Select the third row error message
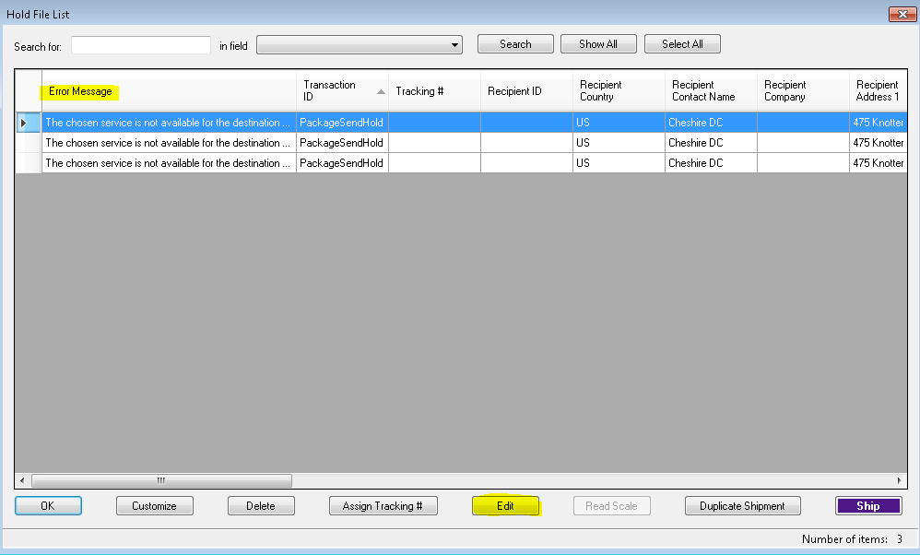Viewport: 920px width, 555px height. coord(169,163)
